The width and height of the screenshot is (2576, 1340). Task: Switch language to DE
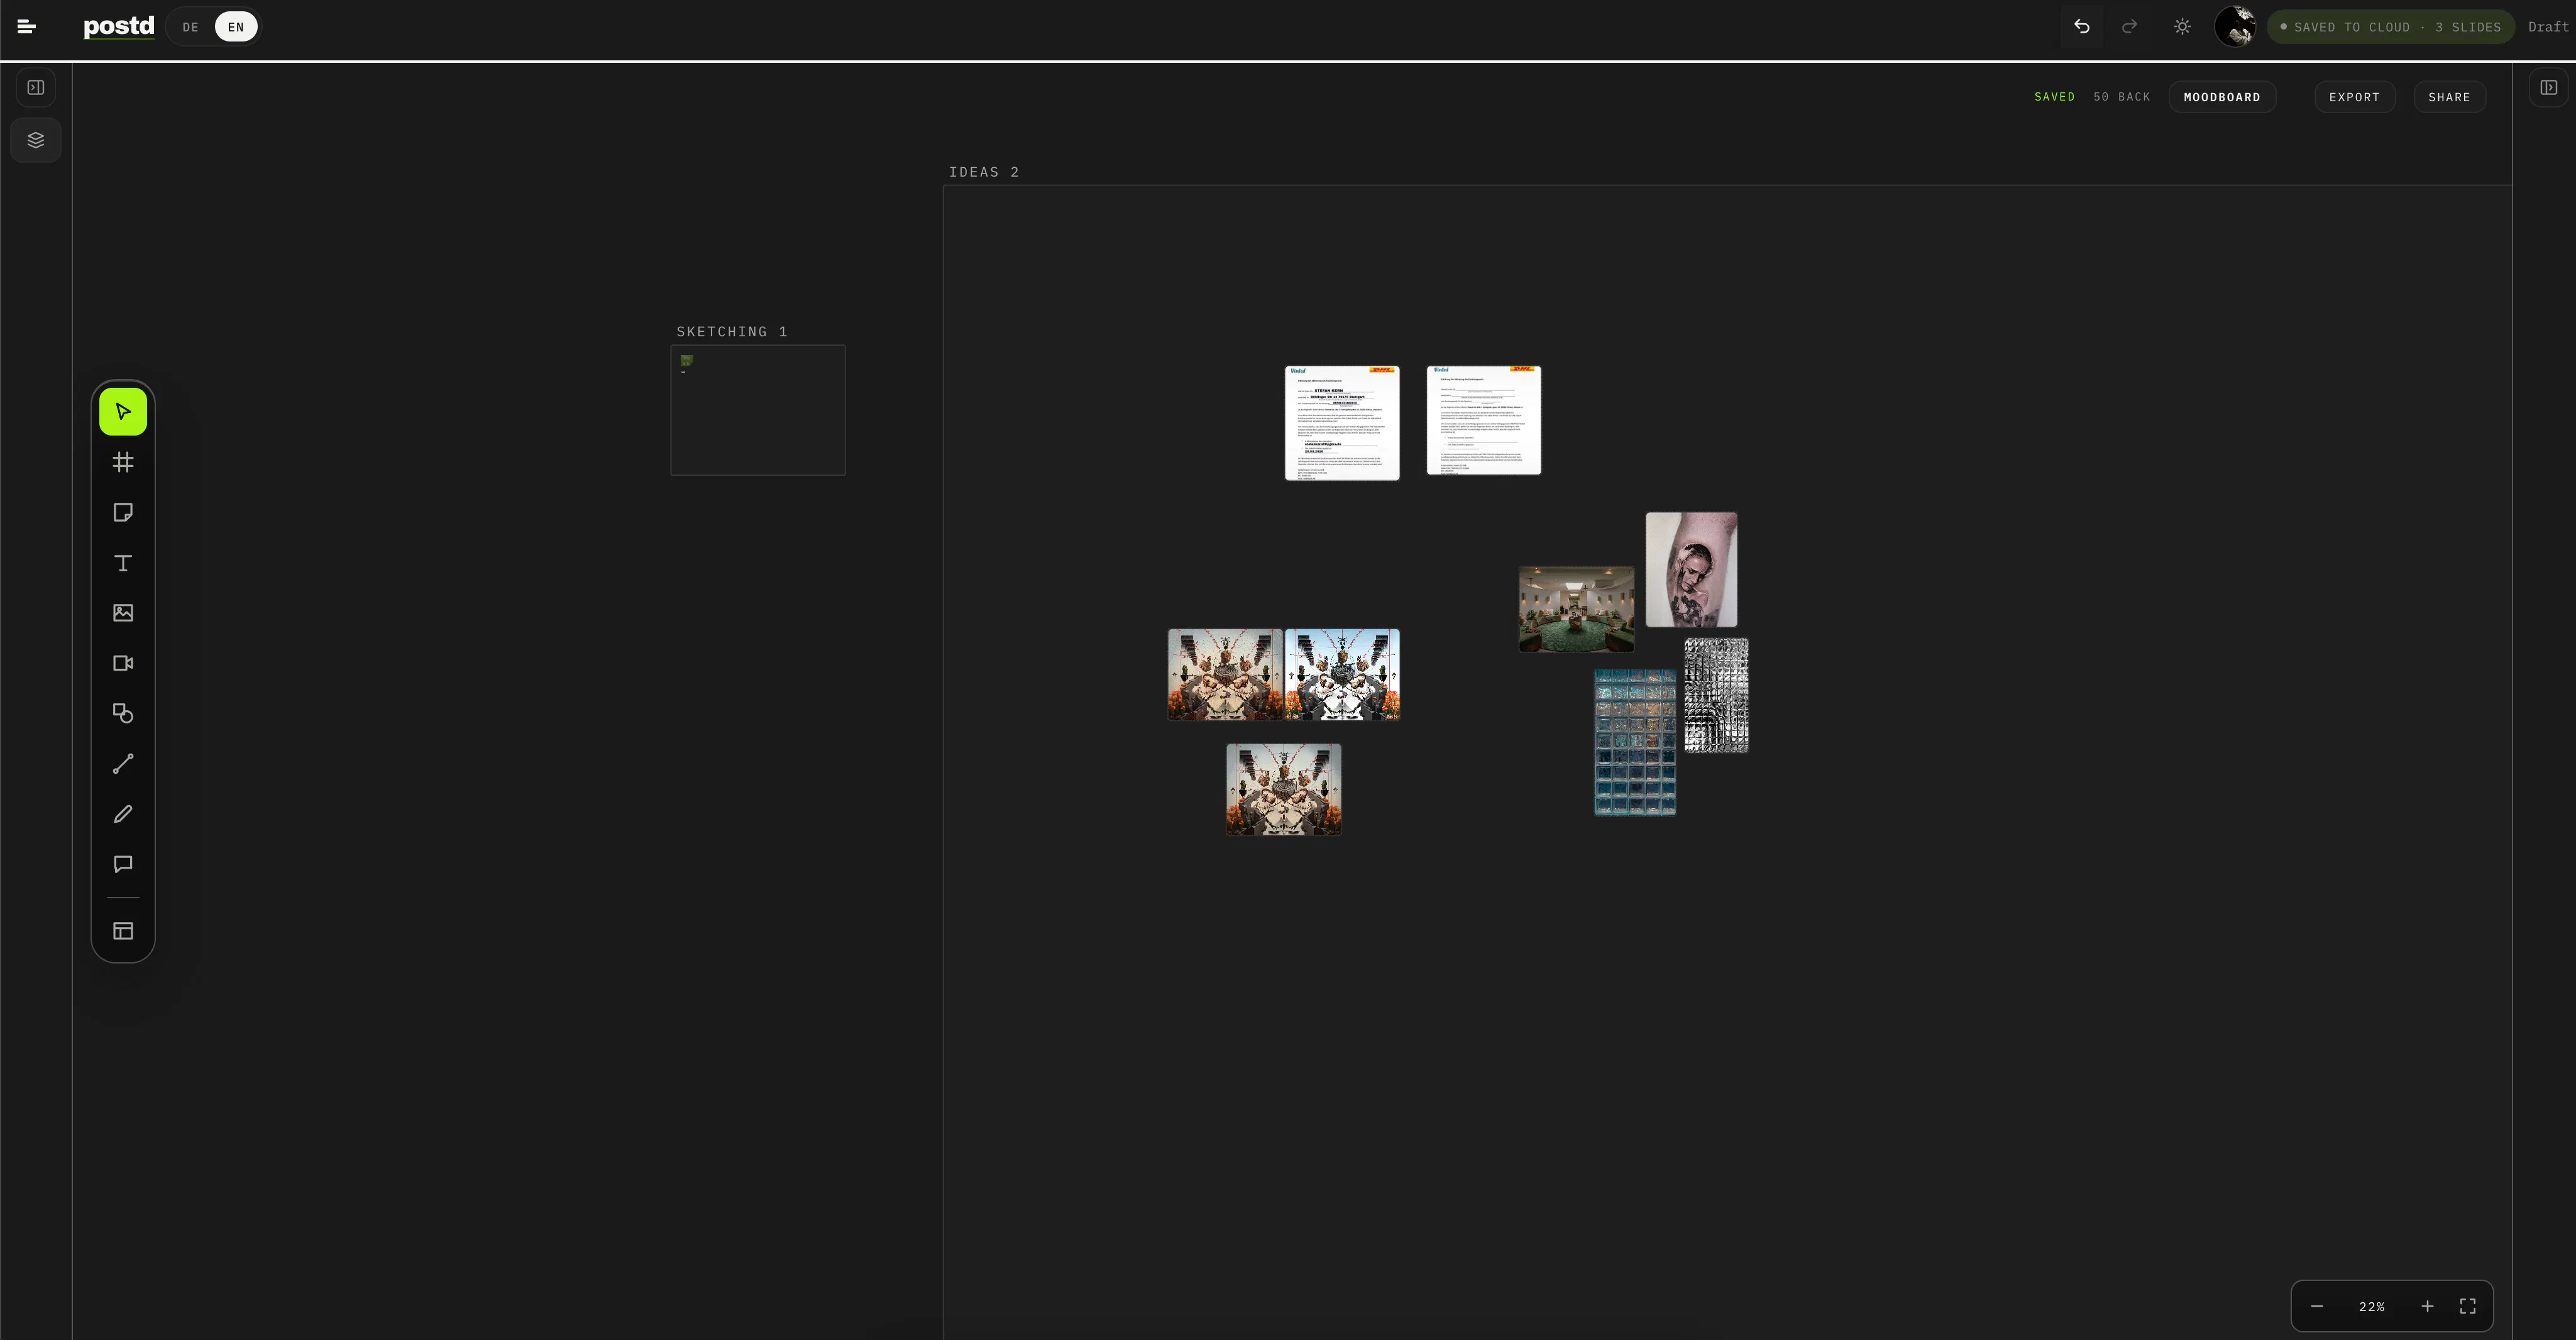point(190,27)
